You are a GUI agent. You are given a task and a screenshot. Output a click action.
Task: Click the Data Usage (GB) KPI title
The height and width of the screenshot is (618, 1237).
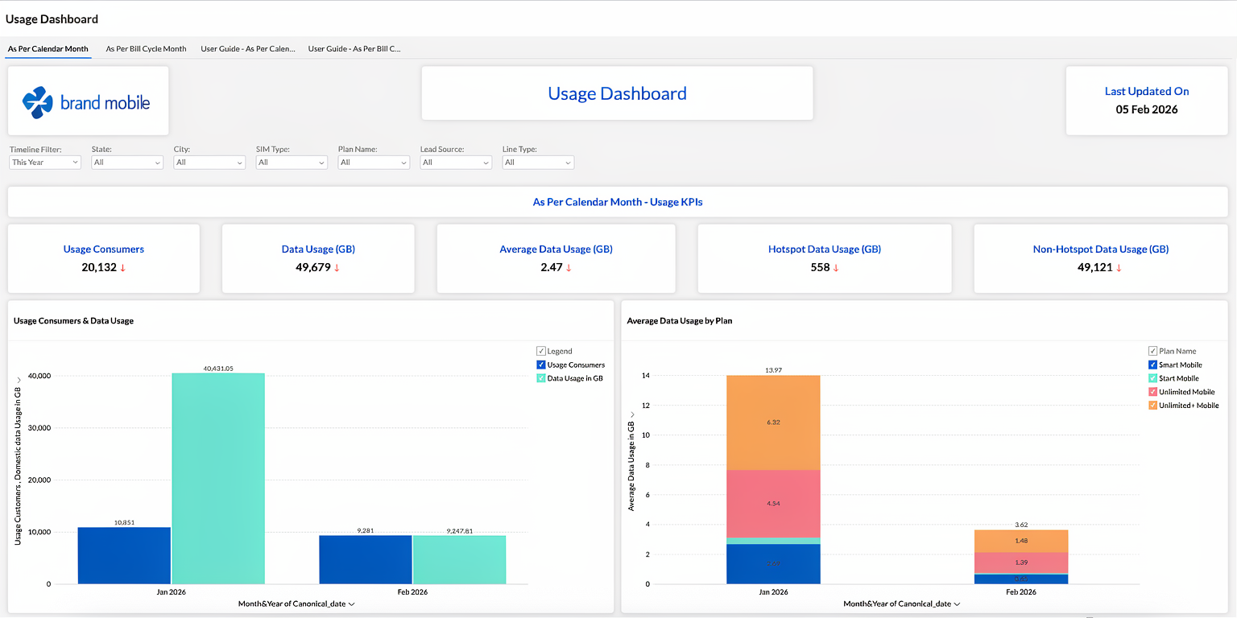318,249
